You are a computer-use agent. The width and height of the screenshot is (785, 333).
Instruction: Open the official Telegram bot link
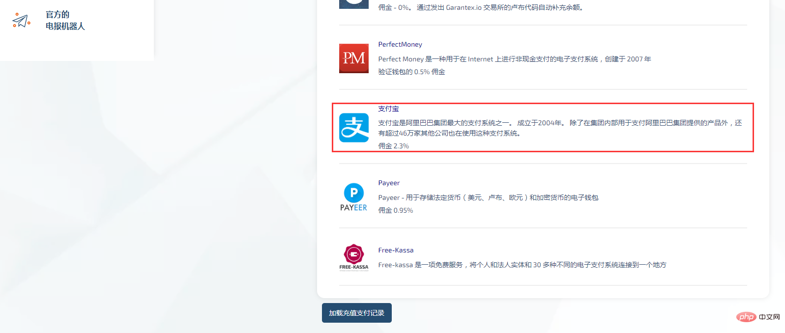coord(65,20)
